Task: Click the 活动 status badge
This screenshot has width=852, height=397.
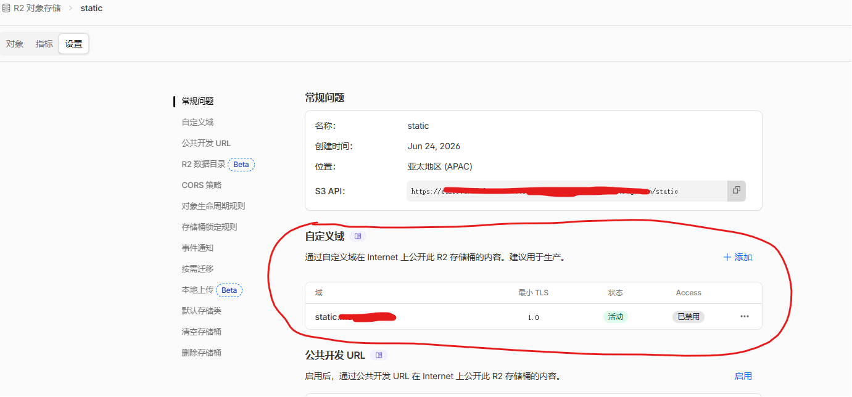Action: [615, 317]
